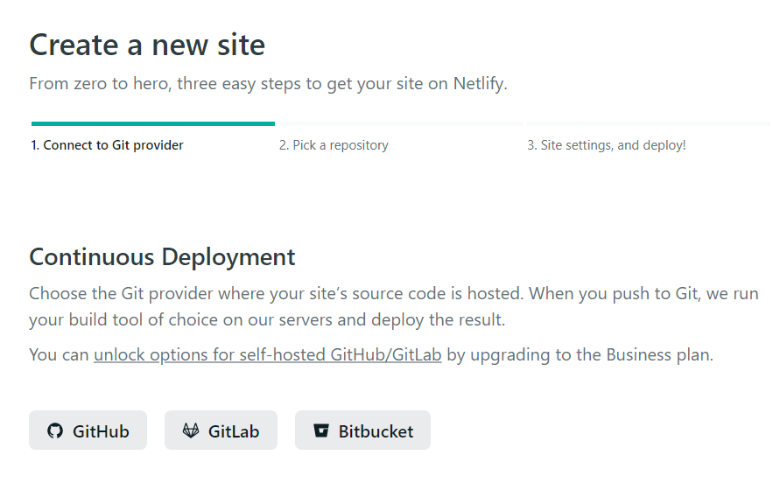
Task: Select step 2 Pick a repository
Action: click(334, 145)
